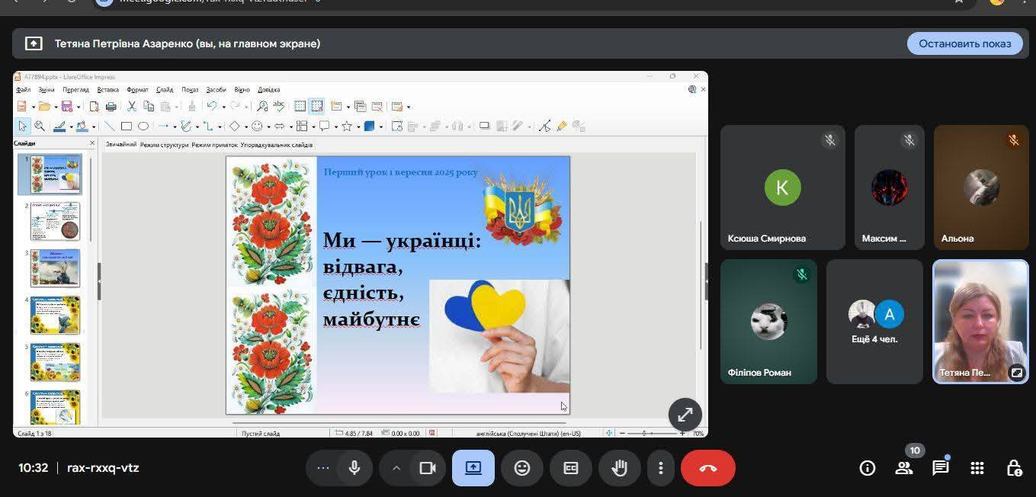Expand video settings chevron beside camera
The image size is (1036, 497).
396,468
